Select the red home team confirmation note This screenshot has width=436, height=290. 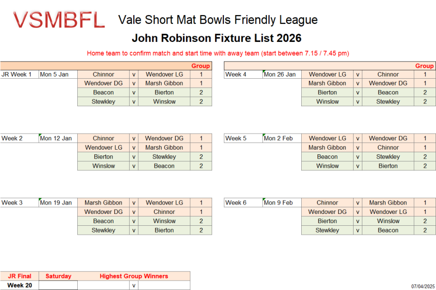[217, 53]
